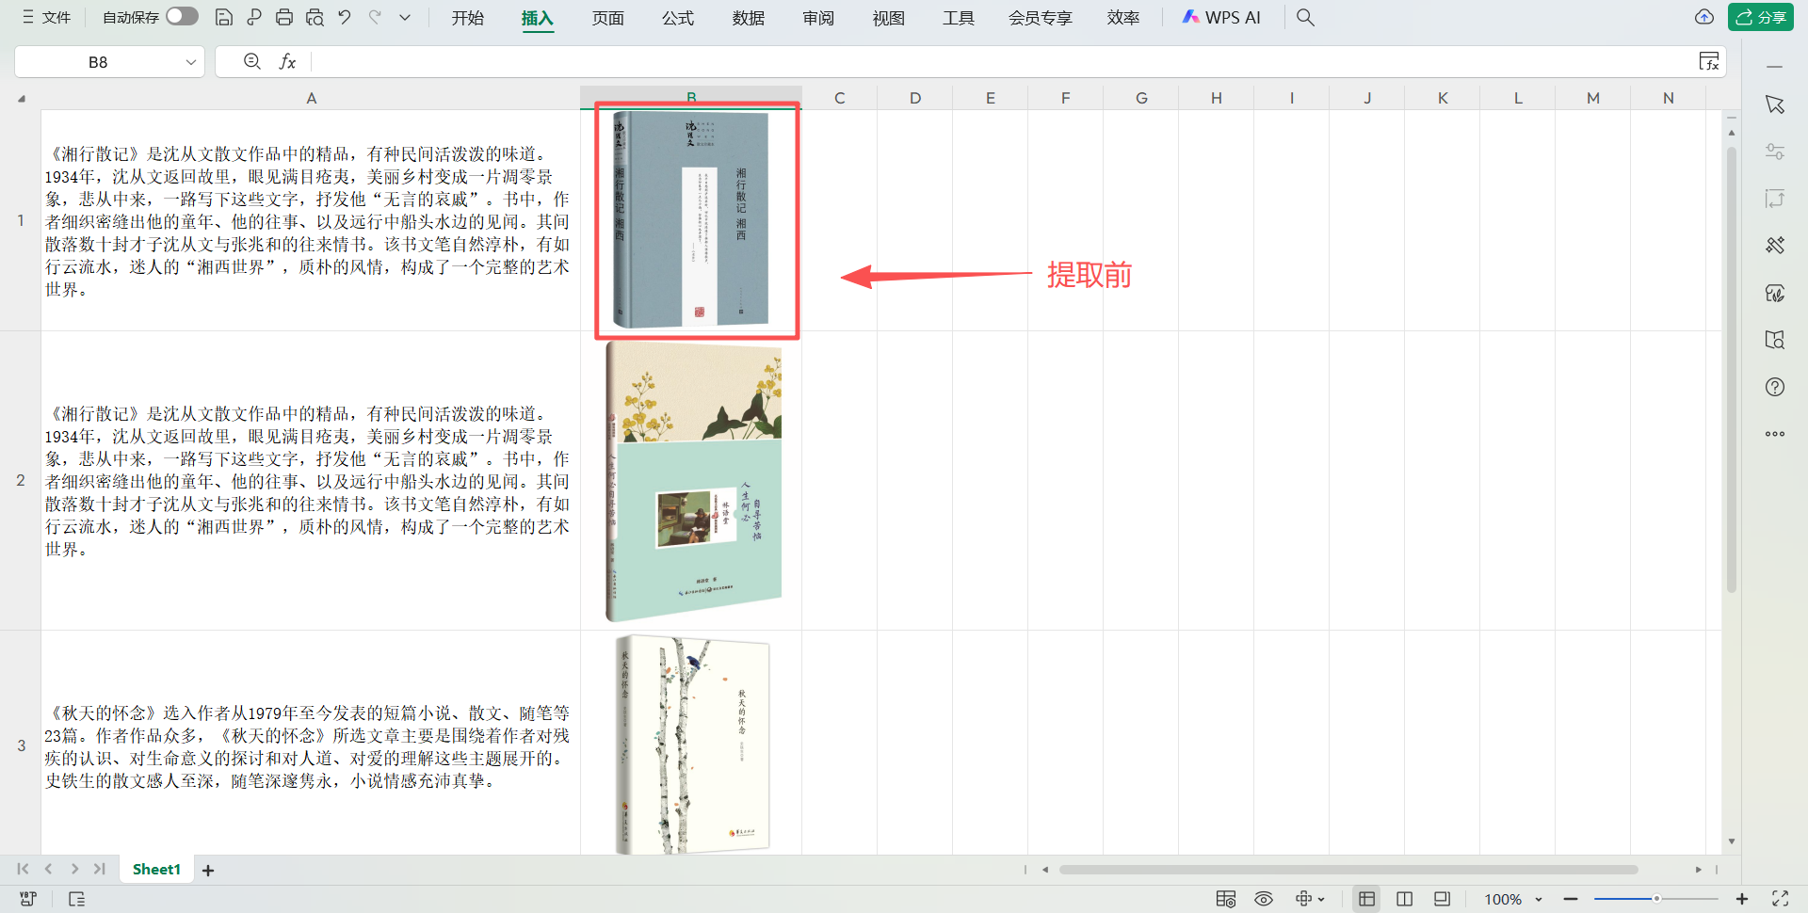Add a new sheet with the plus button

coord(208,869)
